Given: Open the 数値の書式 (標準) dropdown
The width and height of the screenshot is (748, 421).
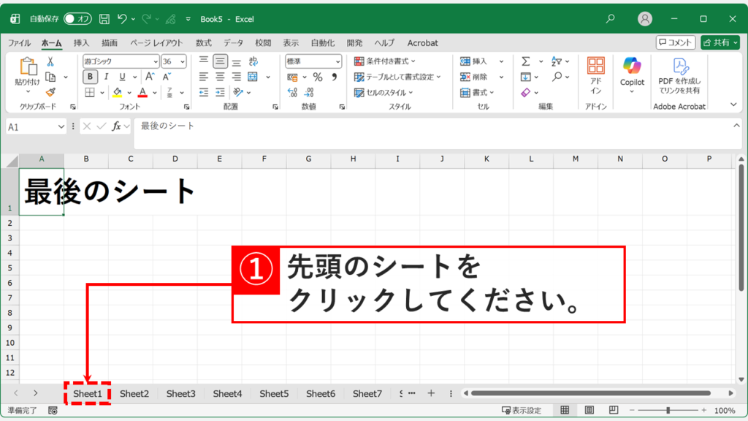Looking at the screenshot, I should tap(338, 61).
